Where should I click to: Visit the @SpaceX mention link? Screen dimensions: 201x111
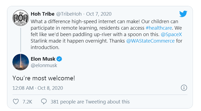tap(171, 34)
